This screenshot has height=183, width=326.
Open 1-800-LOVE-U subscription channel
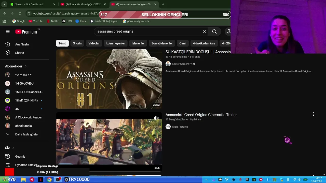point(24,83)
